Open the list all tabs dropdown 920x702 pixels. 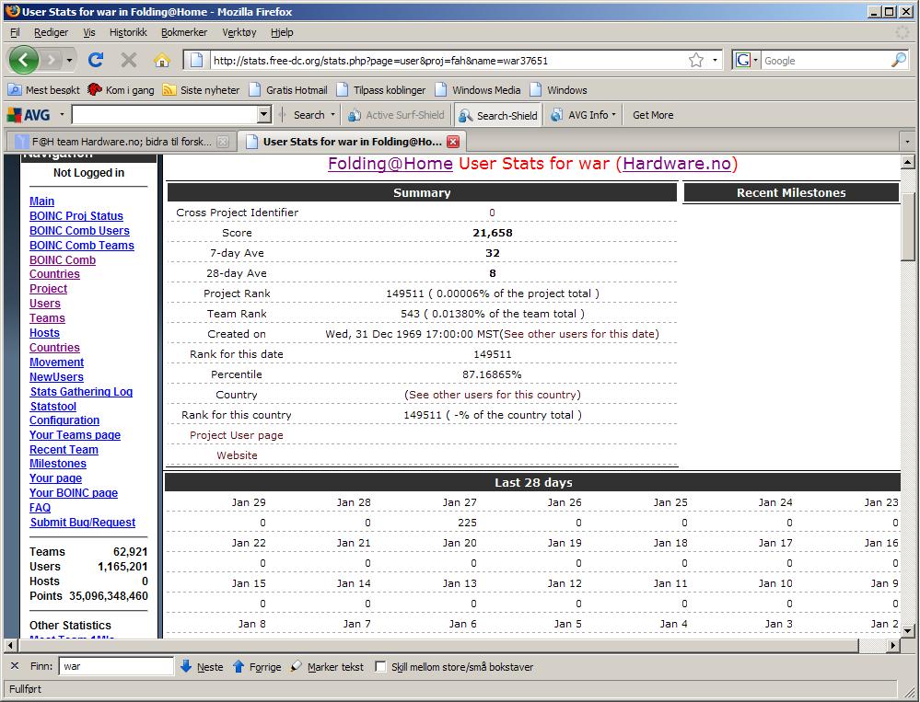coord(907,141)
